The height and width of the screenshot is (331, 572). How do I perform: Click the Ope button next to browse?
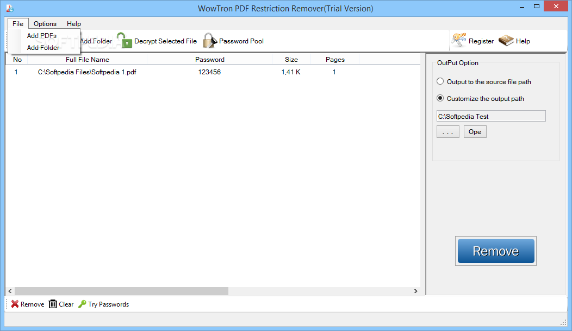[x=475, y=132]
